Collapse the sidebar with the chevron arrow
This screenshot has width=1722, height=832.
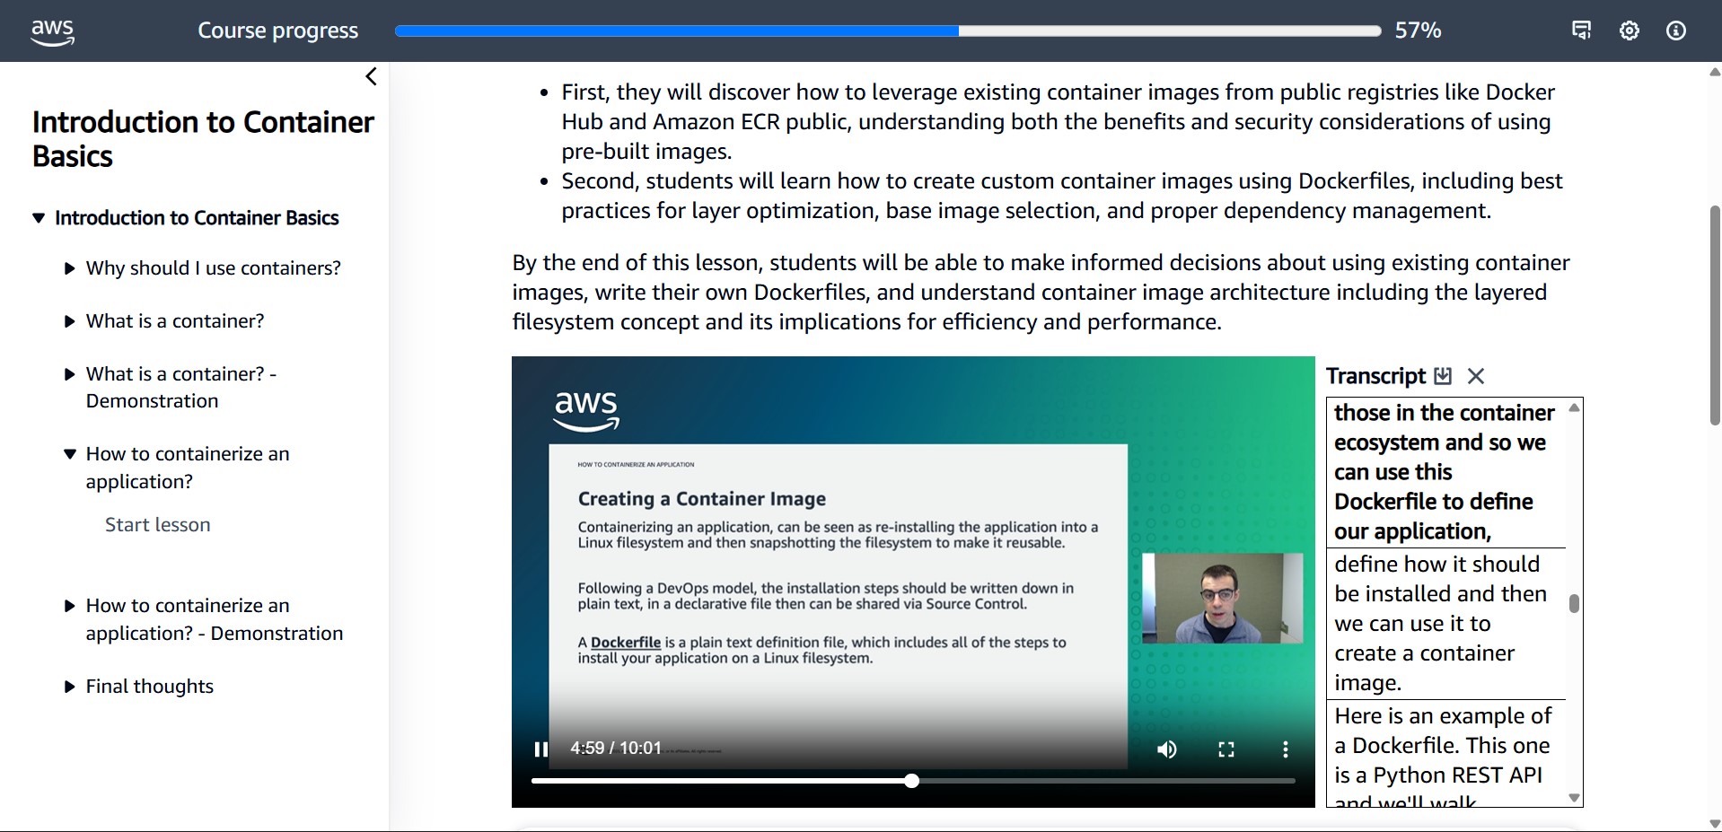pos(371,77)
